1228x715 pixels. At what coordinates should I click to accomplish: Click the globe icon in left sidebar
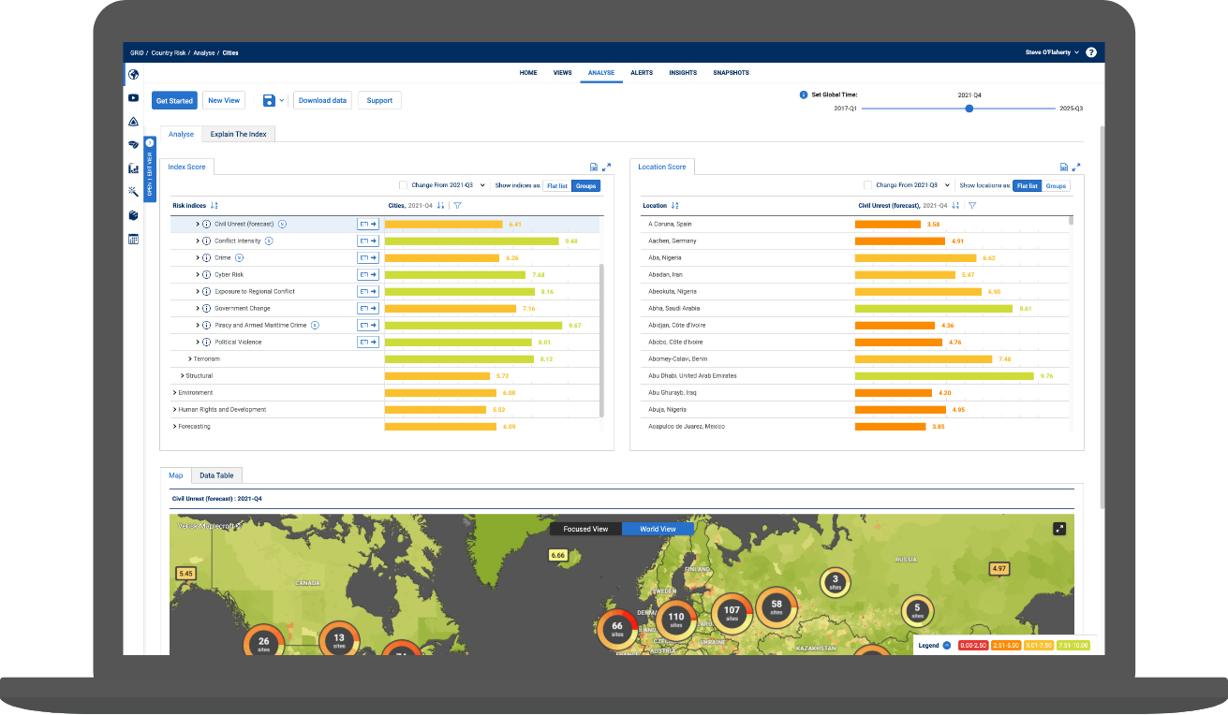134,75
